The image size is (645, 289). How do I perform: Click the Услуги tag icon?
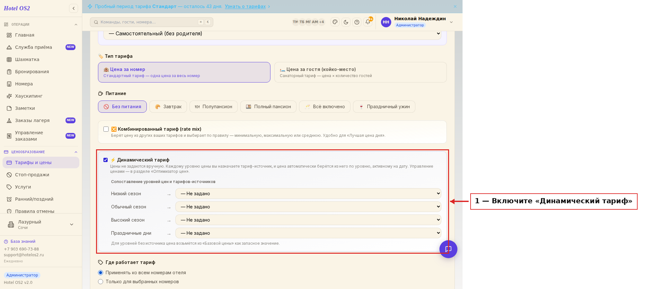pyautogui.click(x=9, y=187)
